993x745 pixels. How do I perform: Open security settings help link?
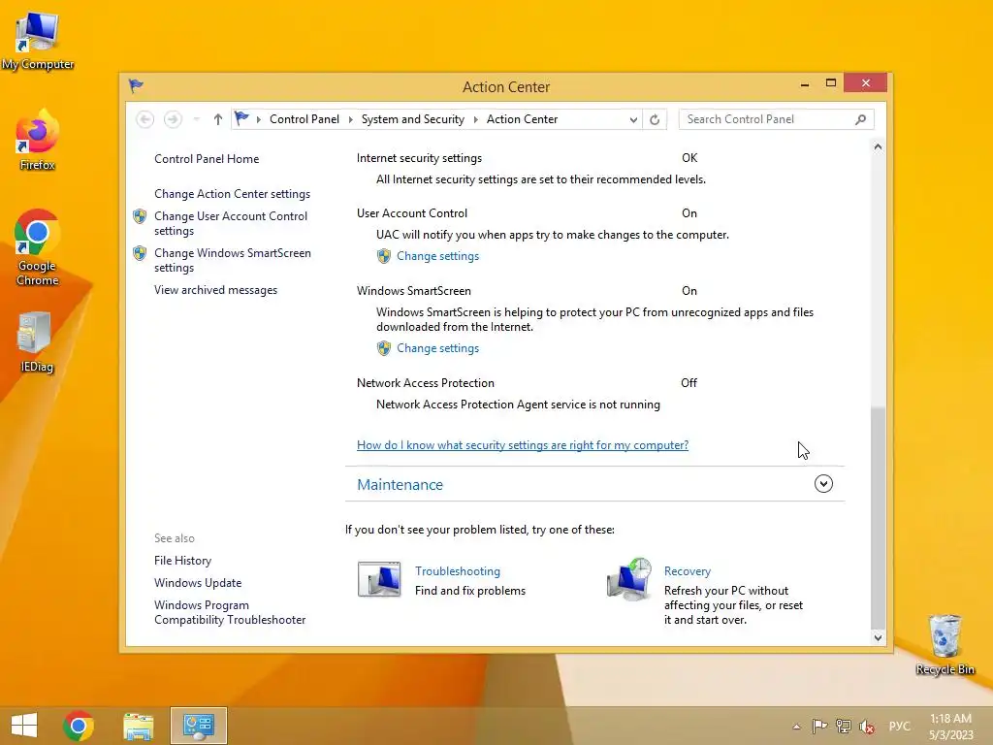[523, 444]
